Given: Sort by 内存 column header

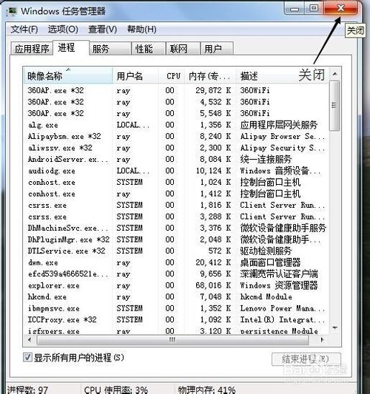Looking at the screenshot, I should tap(210, 75).
